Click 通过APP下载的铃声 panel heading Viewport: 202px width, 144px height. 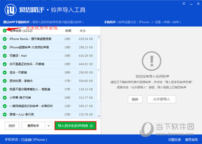[x=17, y=22]
